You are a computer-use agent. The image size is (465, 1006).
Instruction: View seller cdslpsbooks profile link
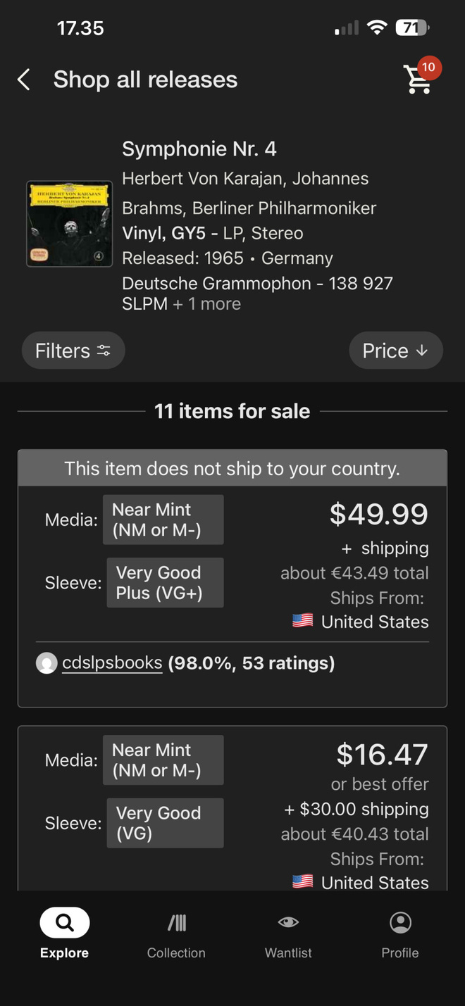pos(113,663)
